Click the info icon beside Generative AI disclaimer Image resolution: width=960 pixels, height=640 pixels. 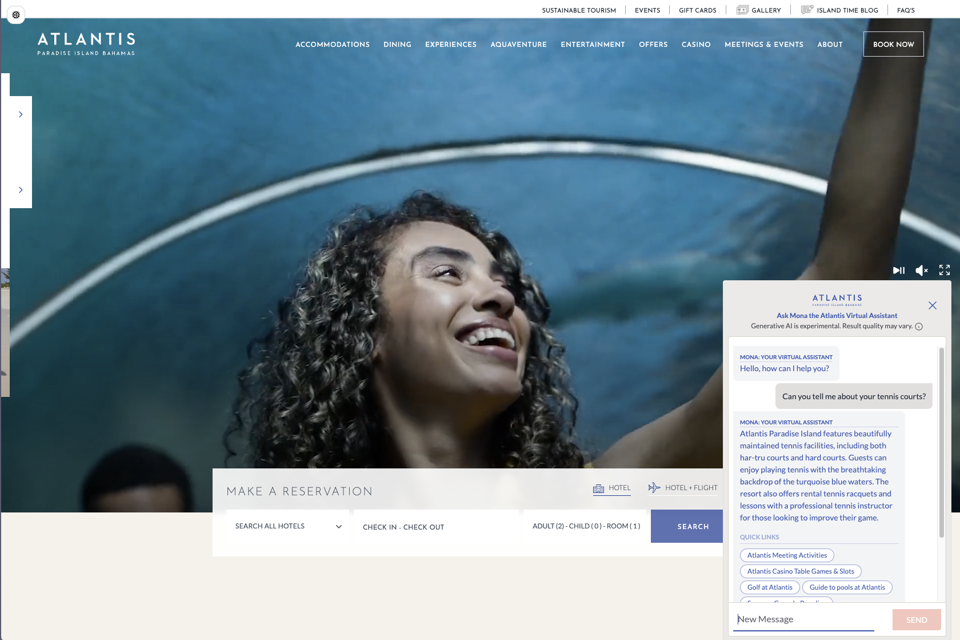pyautogui.click(x=919, y=326)
